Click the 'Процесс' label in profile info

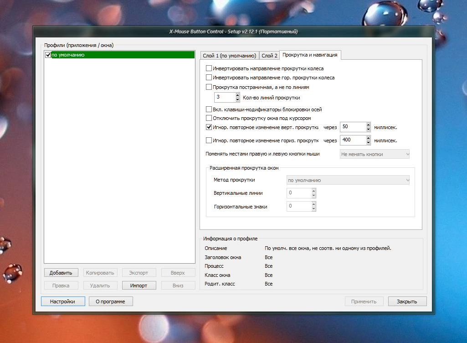click(214, 266)
